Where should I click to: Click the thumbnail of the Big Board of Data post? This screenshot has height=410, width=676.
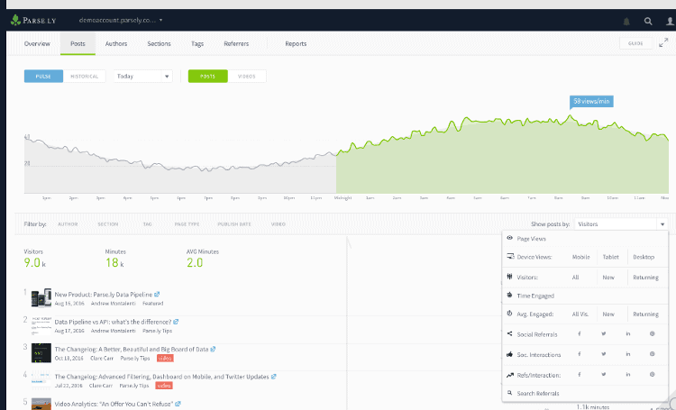point(41,352)
